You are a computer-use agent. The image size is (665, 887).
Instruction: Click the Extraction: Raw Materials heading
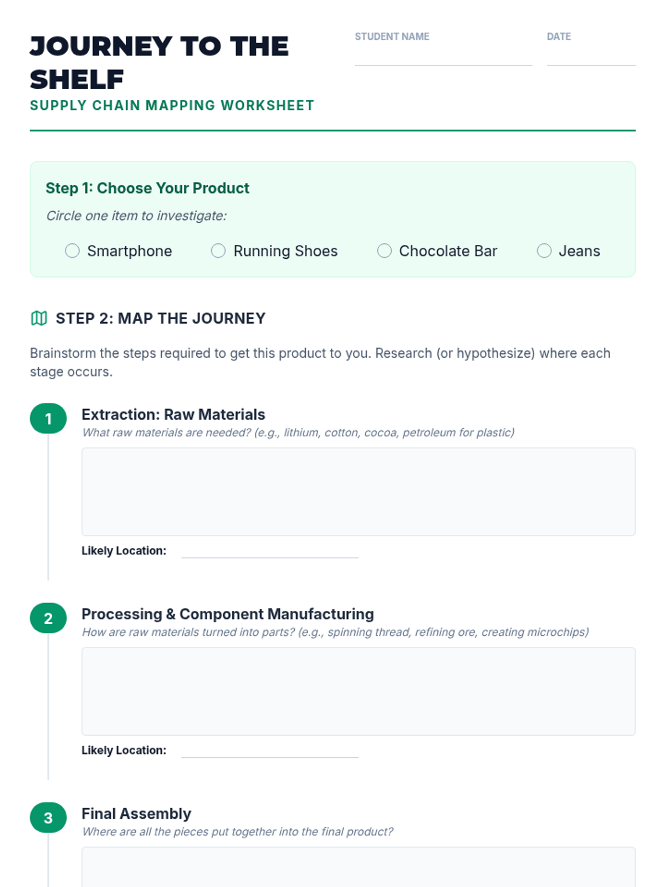(x=173, y=415)
